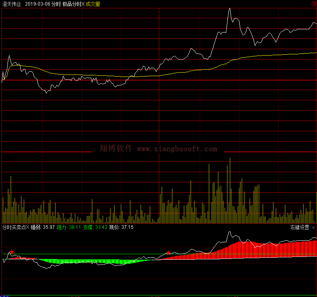Click the stock name 澄天伟业
This screenshot has width=317, height=297.
click(12, 4)
